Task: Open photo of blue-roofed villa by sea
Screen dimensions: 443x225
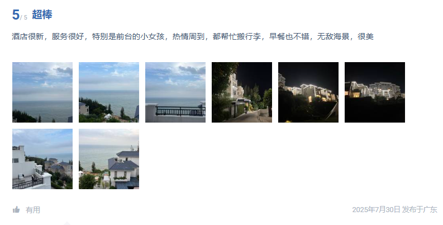Action: (109, 159)
